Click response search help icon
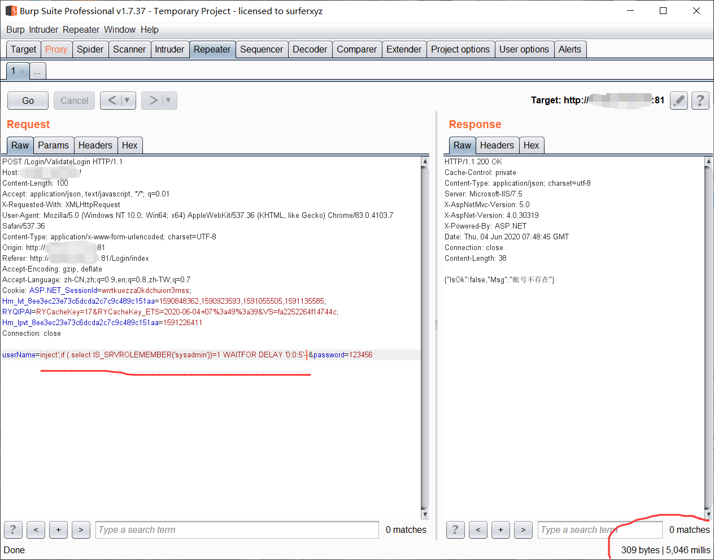The height and width of the screenshot is (560, 714). (x=455, y=530)
